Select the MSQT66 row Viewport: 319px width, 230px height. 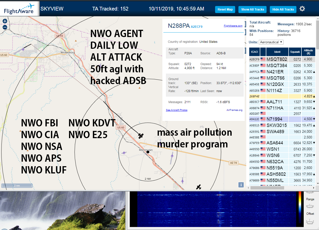point(282,78)
